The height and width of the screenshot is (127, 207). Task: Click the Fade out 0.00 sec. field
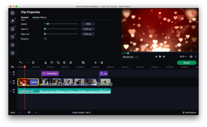click(x=88, y=34)
